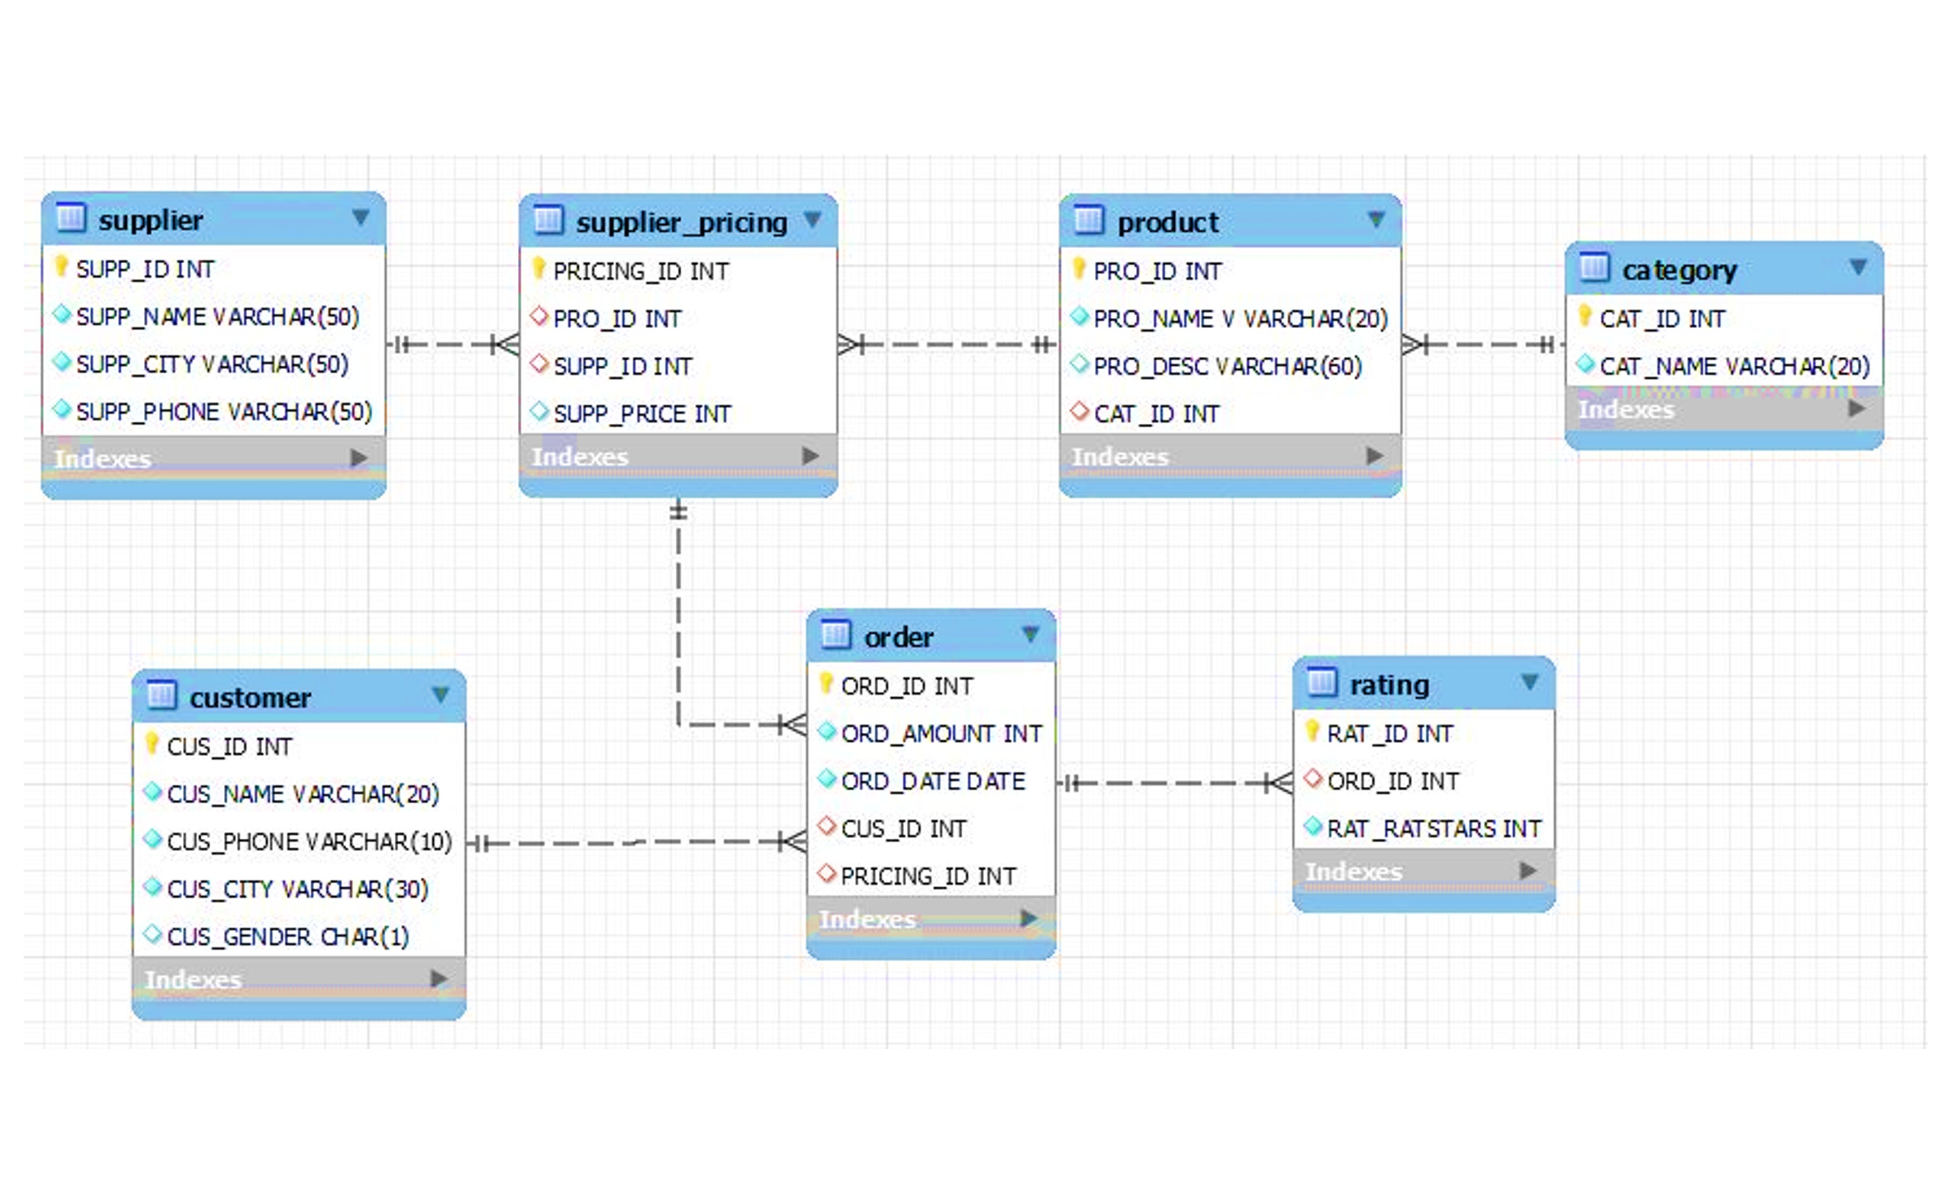Screen dimensions: 1952x1204
Task: Select the order to rating relationship line
Action: pyautogui.click(x=1174, y=784)
